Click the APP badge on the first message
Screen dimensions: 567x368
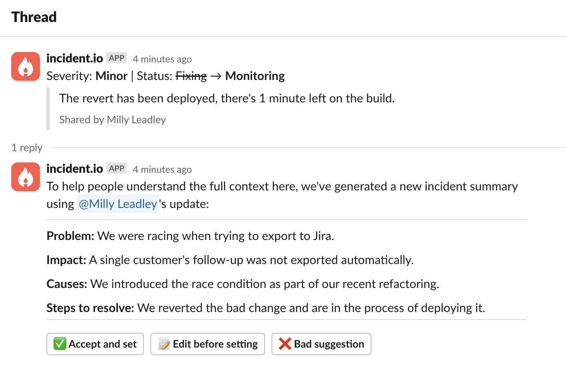tap(116, 58)
